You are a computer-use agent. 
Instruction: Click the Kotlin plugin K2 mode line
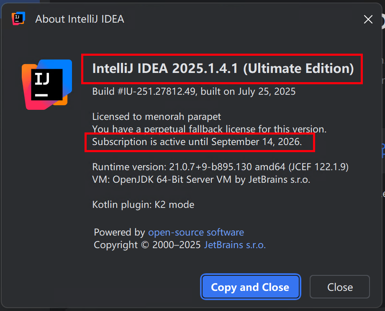tap(143, 205)
